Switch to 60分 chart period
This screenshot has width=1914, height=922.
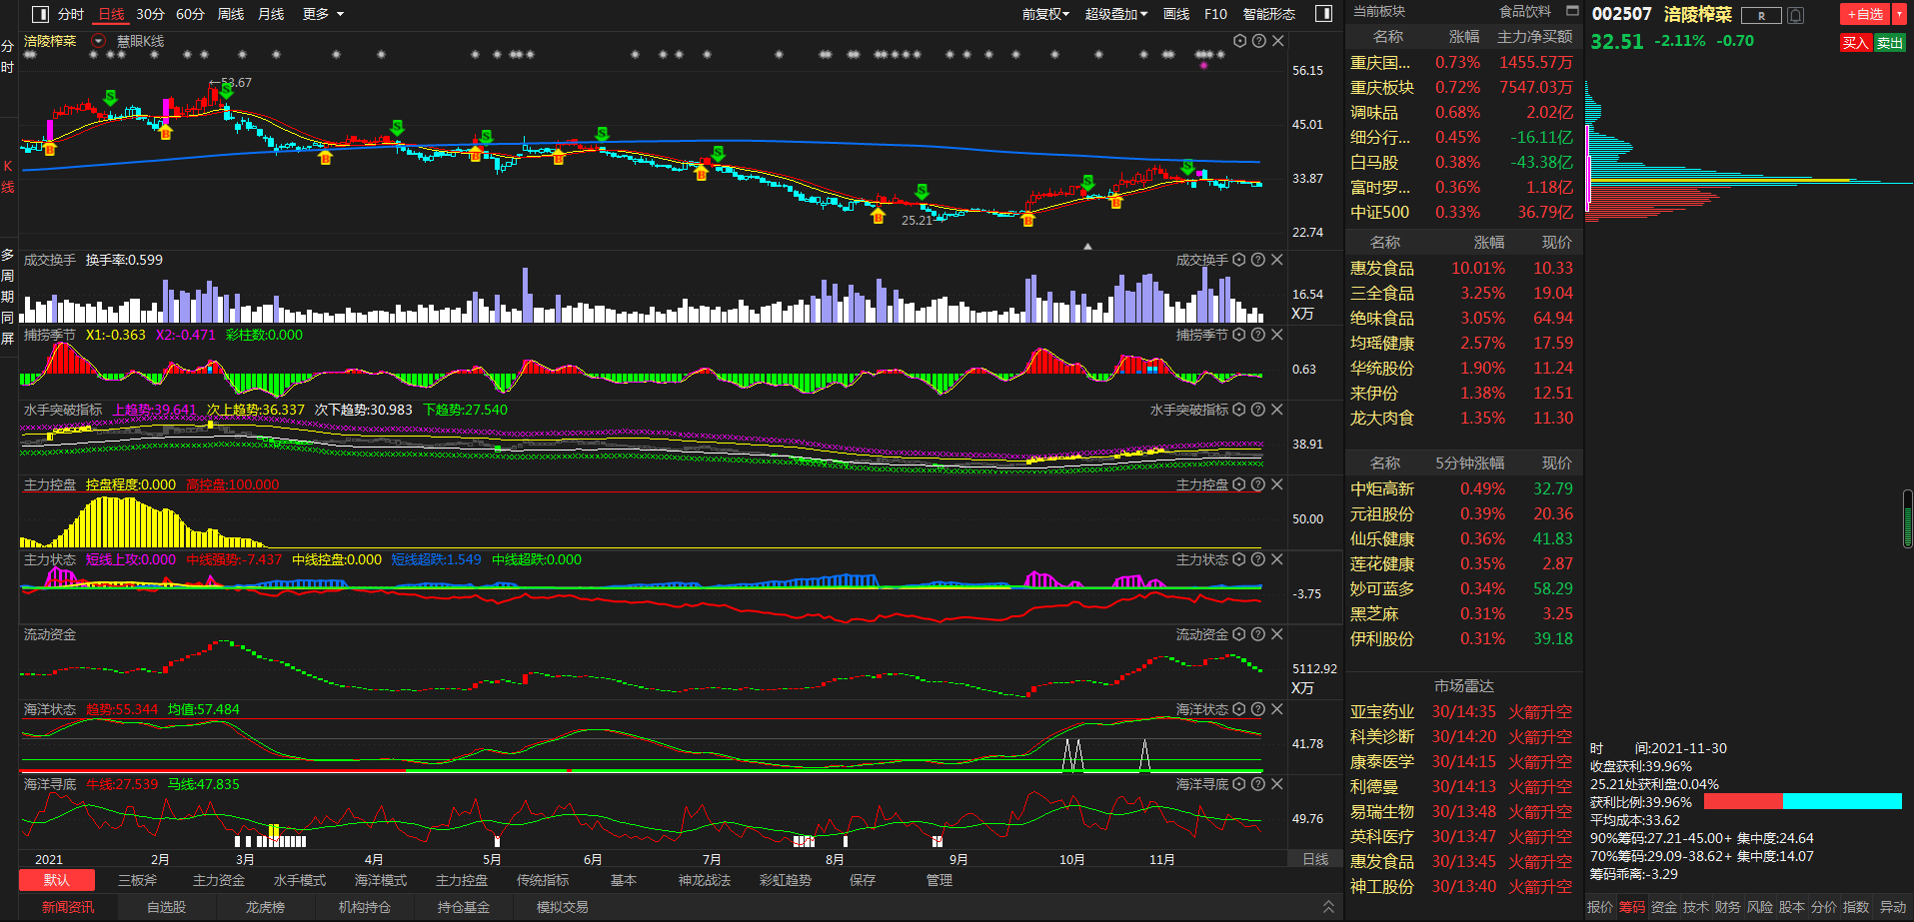[190, 14]
